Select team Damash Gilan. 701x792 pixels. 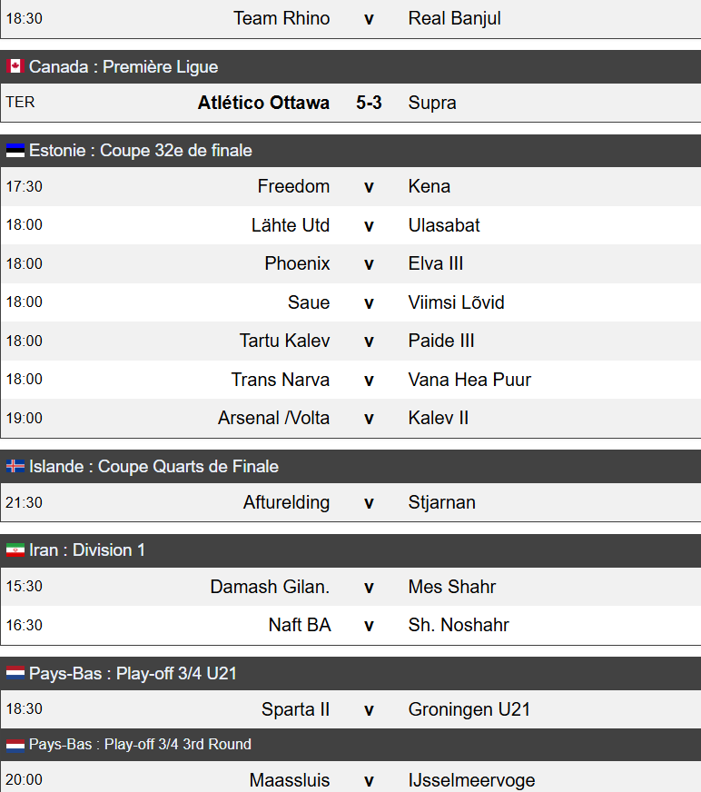tap(270, 587)
